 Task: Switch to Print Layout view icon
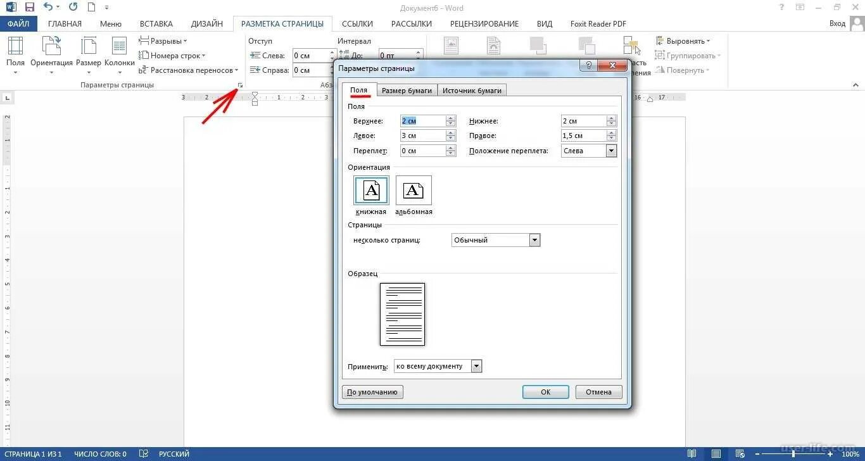[716, 453]
